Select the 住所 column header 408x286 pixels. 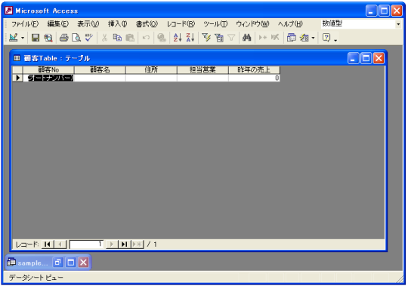(x=151, y=69)
